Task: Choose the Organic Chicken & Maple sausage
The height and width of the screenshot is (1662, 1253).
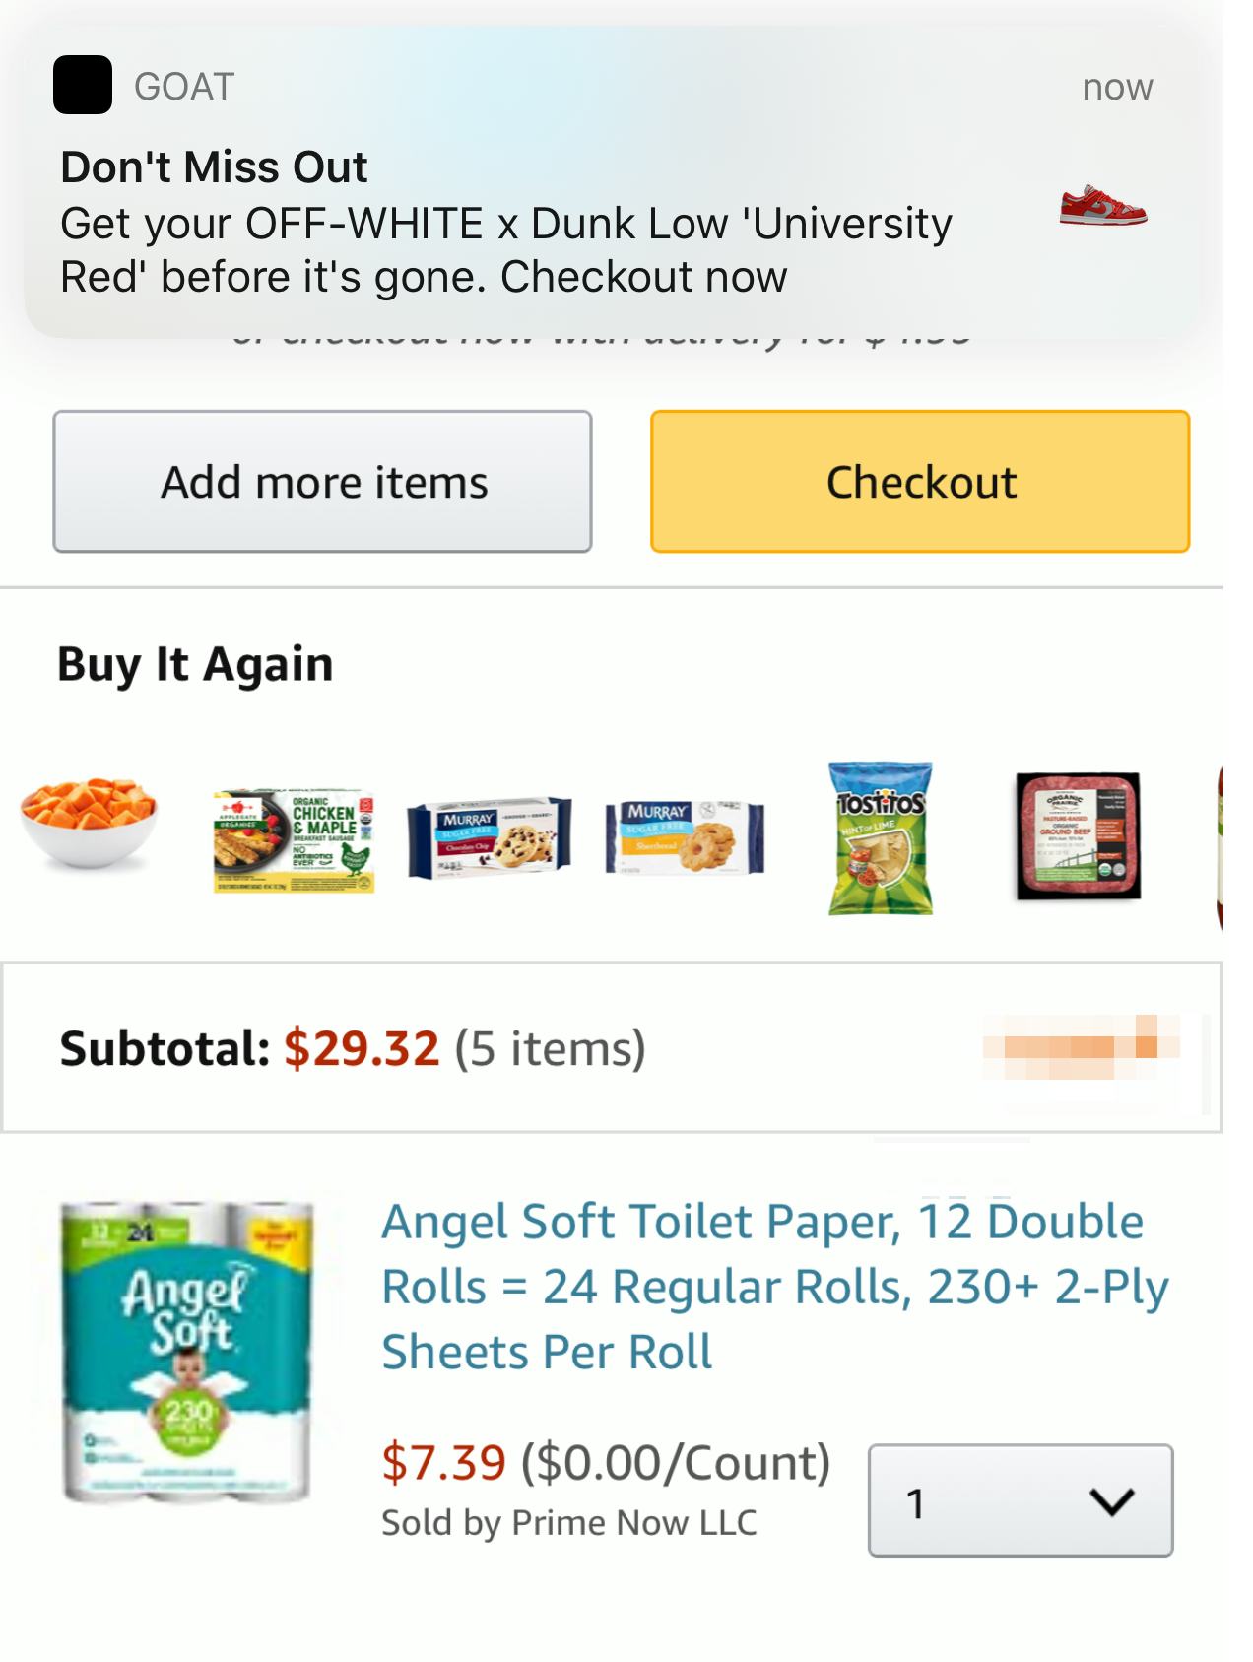Action: click(294, 840)
